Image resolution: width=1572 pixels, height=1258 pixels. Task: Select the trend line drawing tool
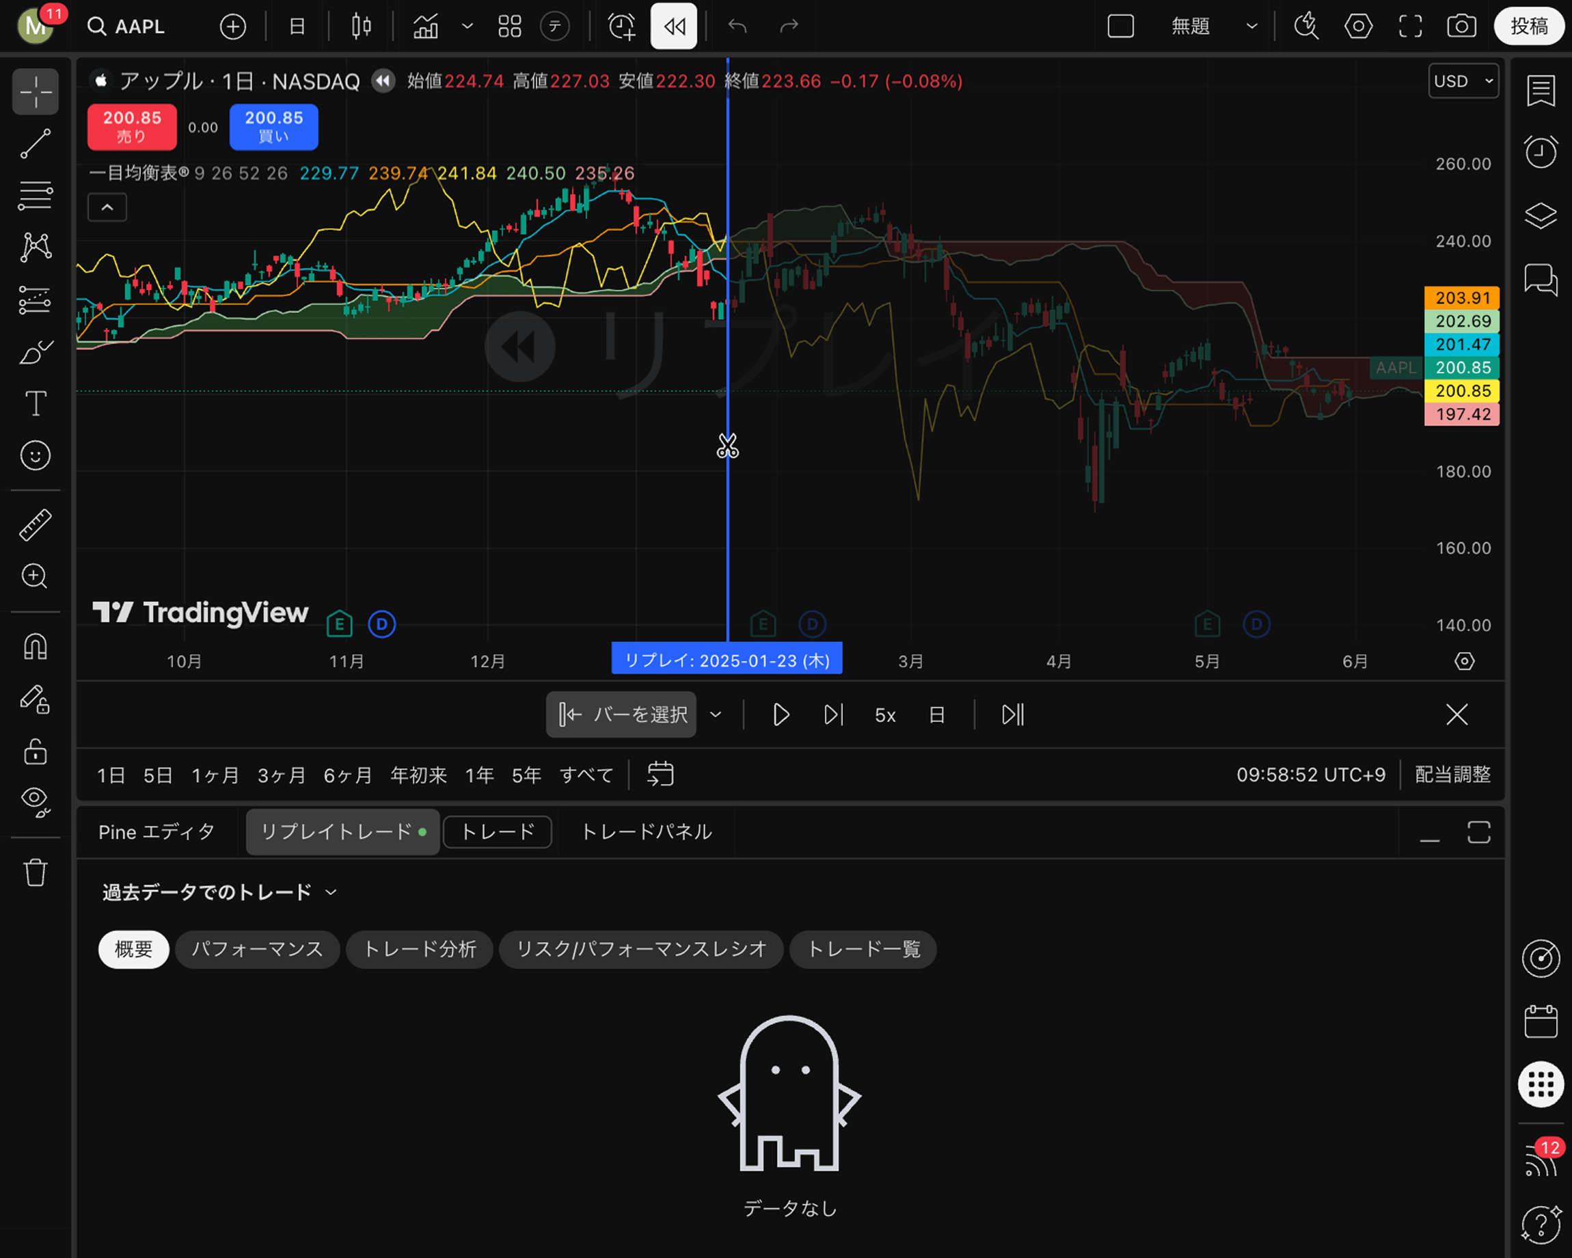click(x=35, y=144)
